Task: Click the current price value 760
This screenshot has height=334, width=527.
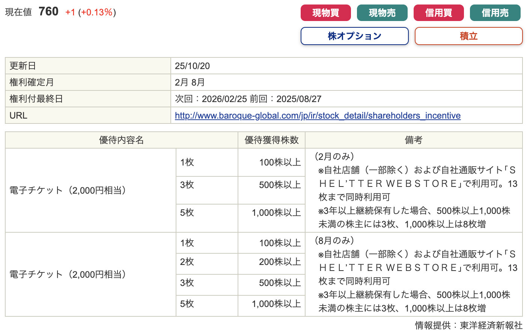Action: [x=48, y=12]
